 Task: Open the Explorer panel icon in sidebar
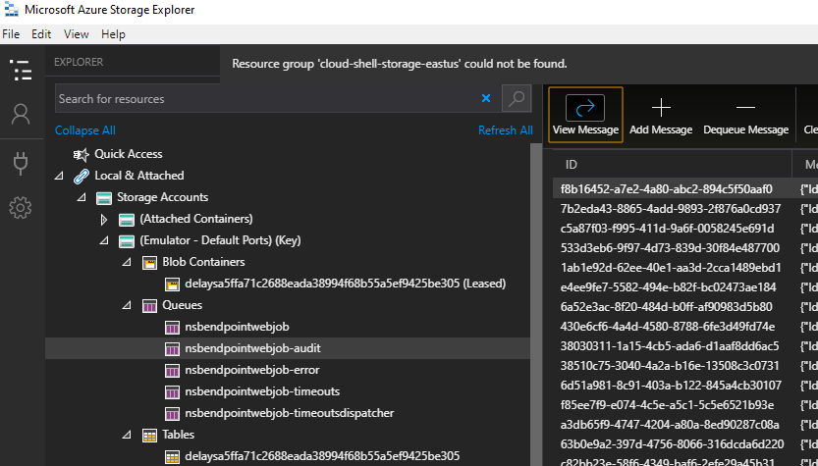(21, 70)
